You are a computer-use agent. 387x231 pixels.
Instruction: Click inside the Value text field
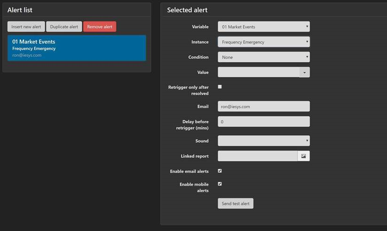point(258,72)
